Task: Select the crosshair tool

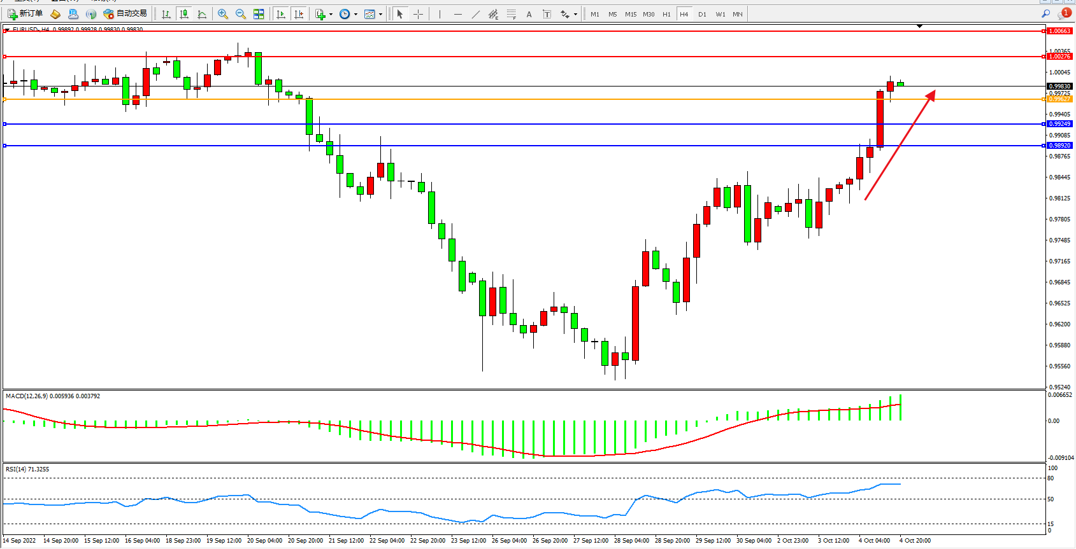Action: (x=419, y=14)
